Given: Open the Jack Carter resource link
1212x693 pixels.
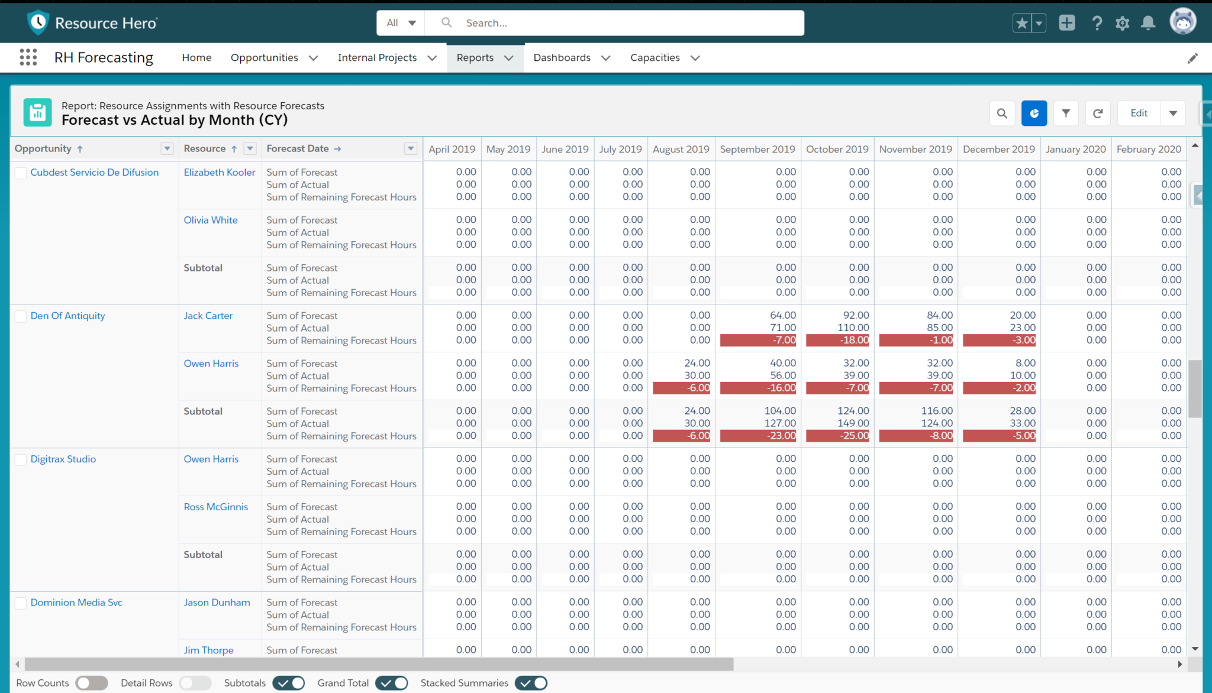Looking at the screenshot, I should point(208,315).
